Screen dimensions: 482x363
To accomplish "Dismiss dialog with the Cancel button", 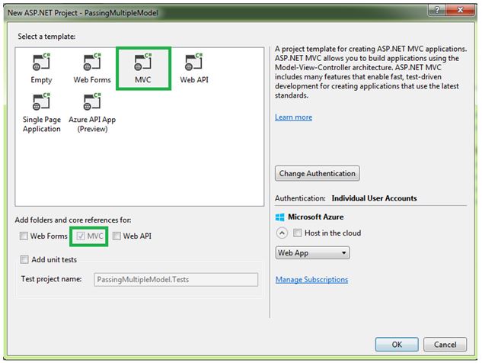I will point(445,345).
